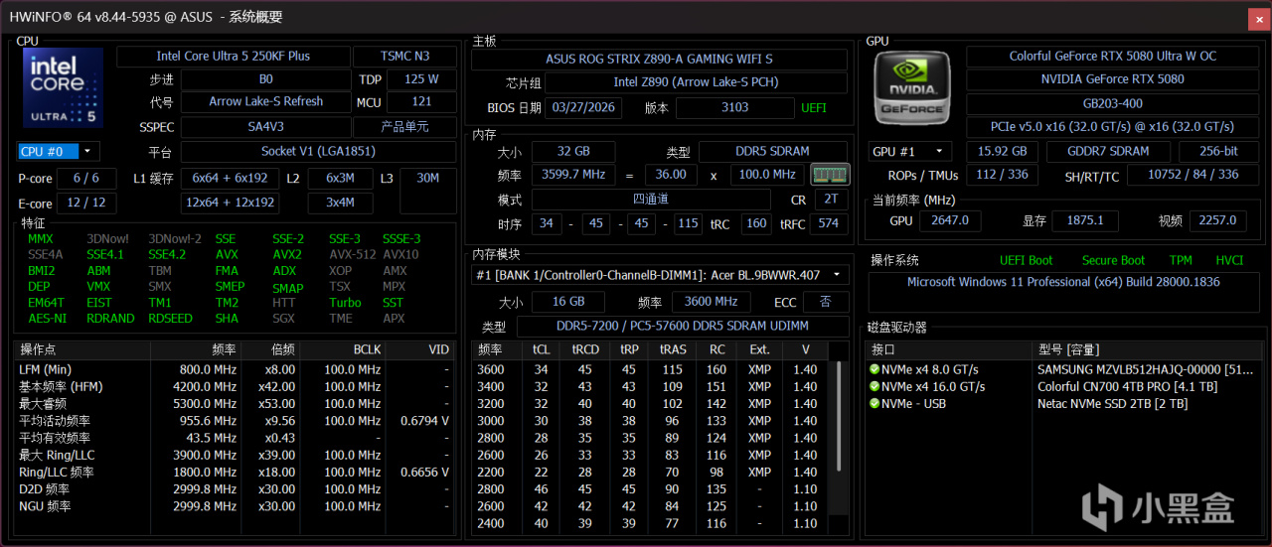Click the GPU chip field GB203-400

[x=1112, y=102]
